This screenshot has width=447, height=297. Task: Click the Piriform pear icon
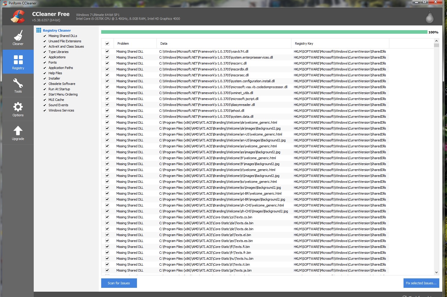[x=429, y=17]
